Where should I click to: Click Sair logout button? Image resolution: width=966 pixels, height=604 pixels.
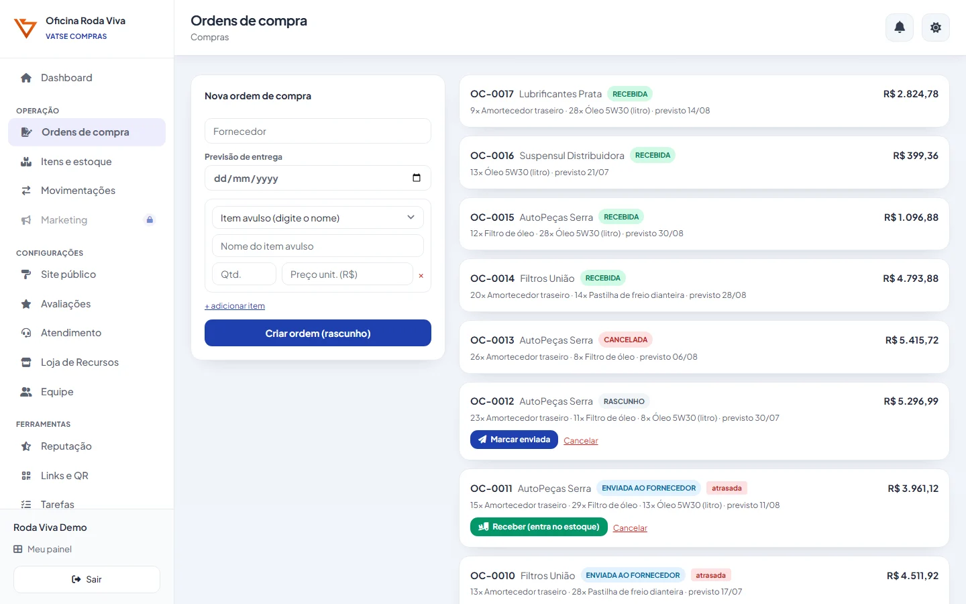coord(87,579)
